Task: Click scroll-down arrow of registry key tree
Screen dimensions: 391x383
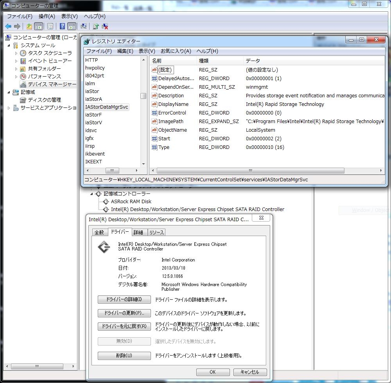Action: pyautogui.click(x=143, y=164)
